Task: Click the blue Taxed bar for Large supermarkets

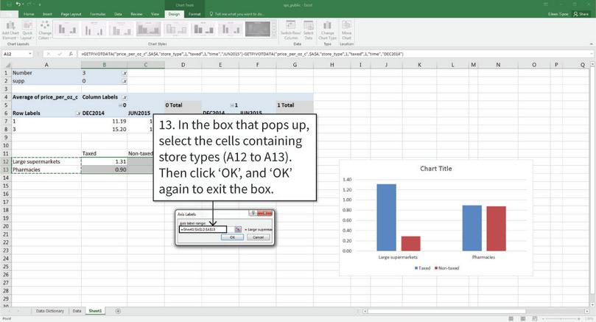Action: (x=386, y=217)
